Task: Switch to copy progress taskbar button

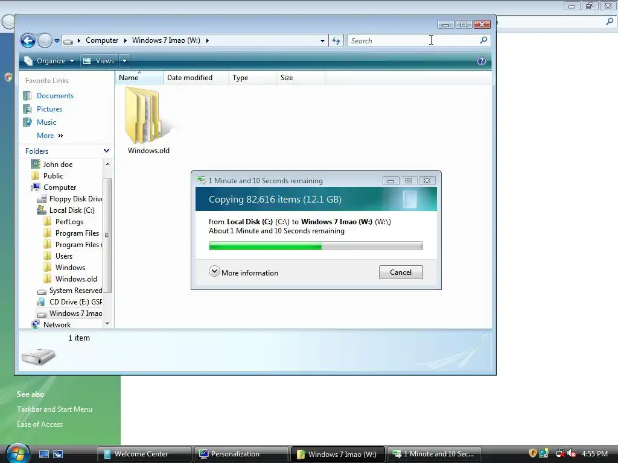Action: pos(435,454)
